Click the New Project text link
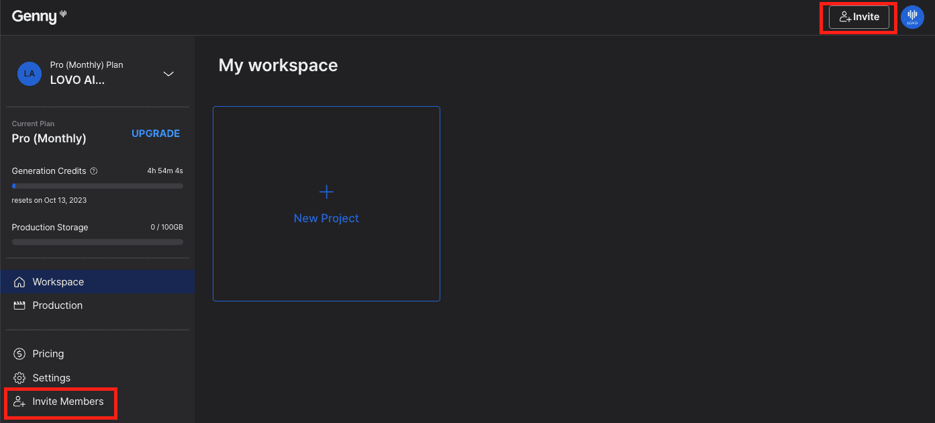Image resolution: width=935 pixels, height=423 pixels. click(326, 218)
